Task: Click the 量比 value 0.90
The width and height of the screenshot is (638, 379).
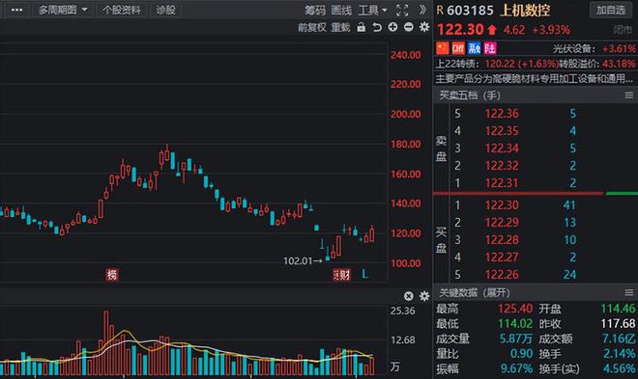Action: coord(521,353)
